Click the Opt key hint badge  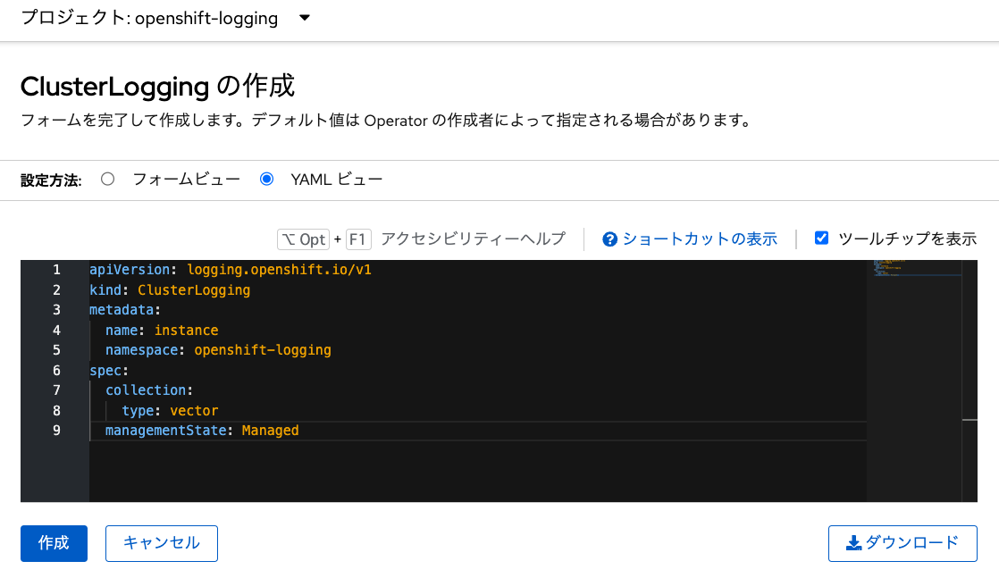[303, 239]
